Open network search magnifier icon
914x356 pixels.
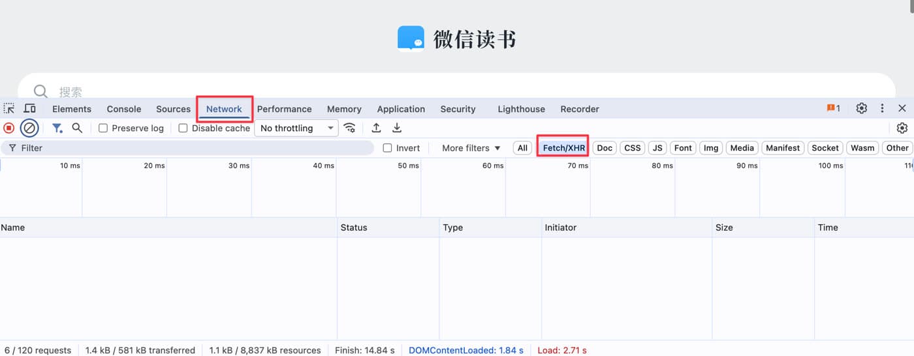pyautogui.click(x=77, y=128)
